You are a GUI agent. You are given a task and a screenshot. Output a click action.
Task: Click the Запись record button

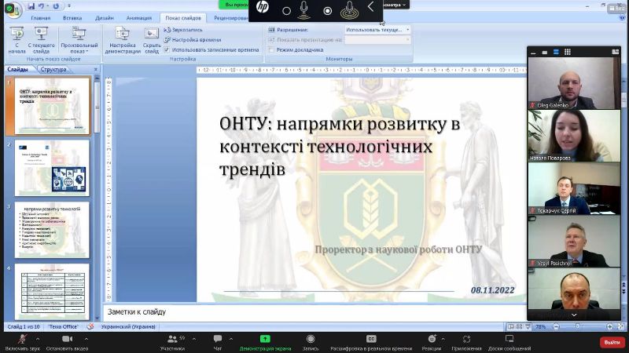[311, 343]
